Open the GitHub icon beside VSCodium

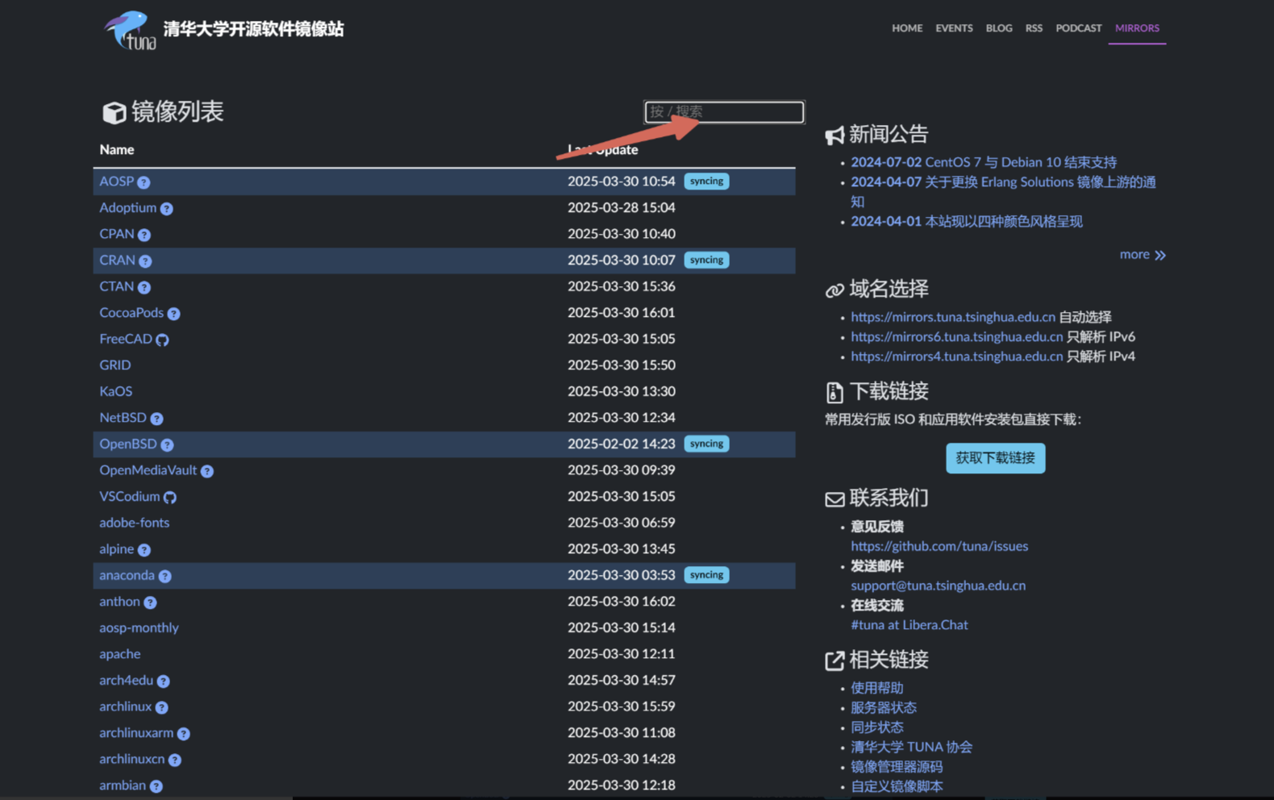tap(169, 498)
